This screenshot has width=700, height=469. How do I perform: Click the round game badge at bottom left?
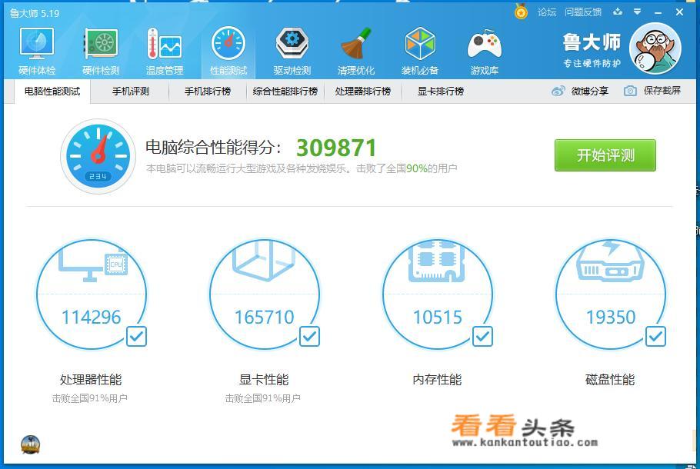pyautogui.click(x=30, y=445)
